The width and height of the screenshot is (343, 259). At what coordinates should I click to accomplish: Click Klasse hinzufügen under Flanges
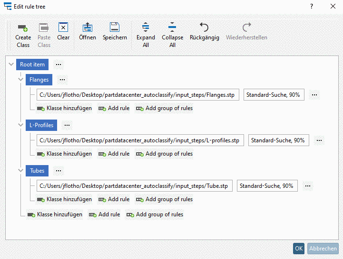coord(64,108)
